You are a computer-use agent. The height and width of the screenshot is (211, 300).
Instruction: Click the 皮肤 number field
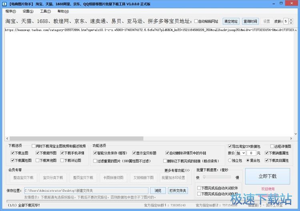(286, 21)
